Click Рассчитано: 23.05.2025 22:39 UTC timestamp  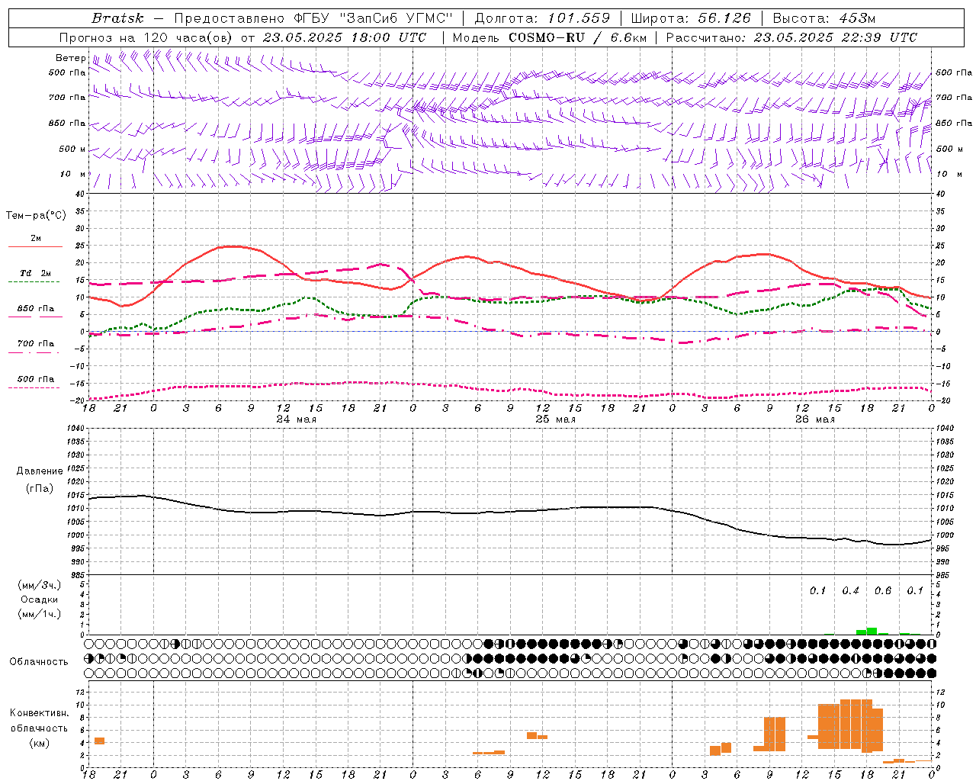tap(791, 37)
